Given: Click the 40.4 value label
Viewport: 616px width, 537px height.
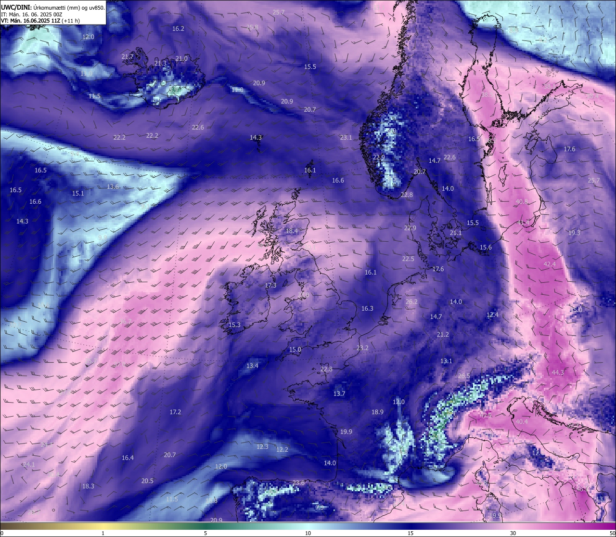Looking at the screenshot, I should (x=522, y=422).
